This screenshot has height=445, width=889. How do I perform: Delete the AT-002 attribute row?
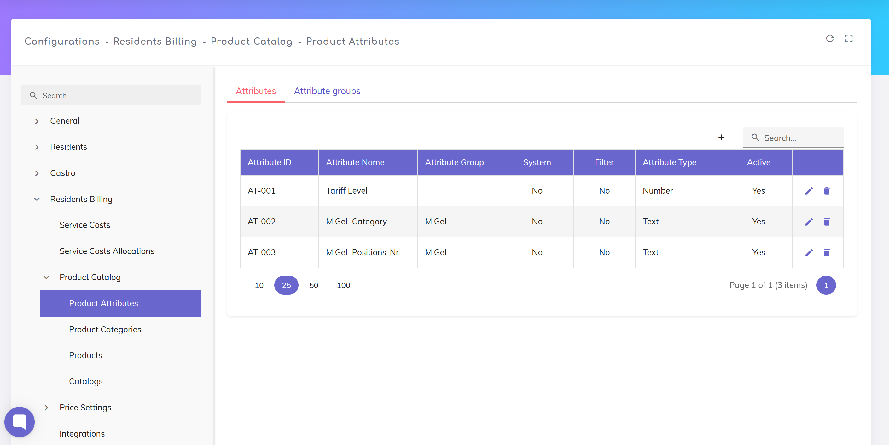(826, 222)
